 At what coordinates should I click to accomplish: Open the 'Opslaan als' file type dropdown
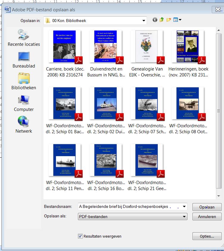point(184,217)
